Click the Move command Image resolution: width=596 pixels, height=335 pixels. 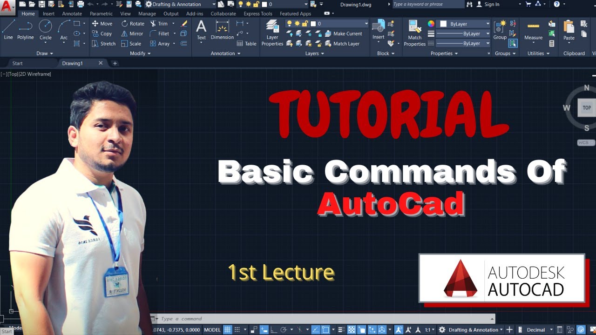[x=102, y=23]
